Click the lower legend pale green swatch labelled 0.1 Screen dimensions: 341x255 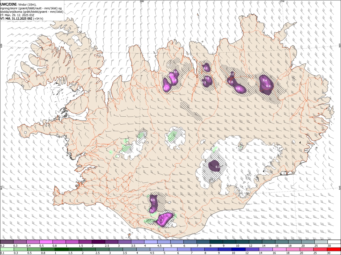[x=7, y=249]
